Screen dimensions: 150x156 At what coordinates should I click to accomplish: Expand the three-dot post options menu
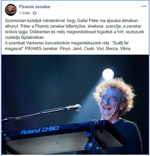click(x=144, y=6)
